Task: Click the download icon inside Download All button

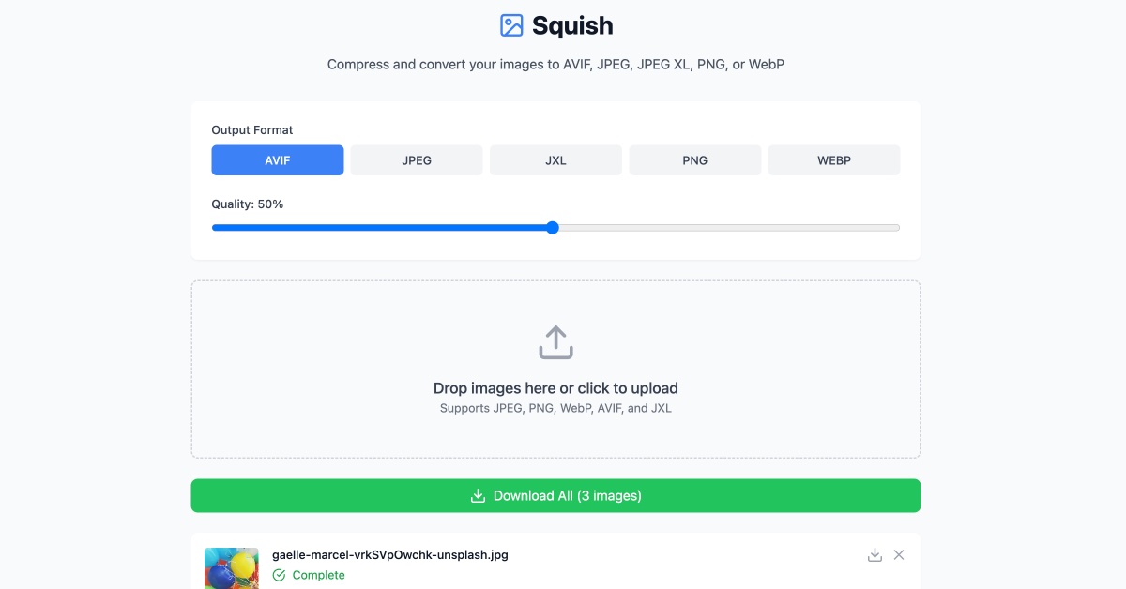Action: (477, 495)
